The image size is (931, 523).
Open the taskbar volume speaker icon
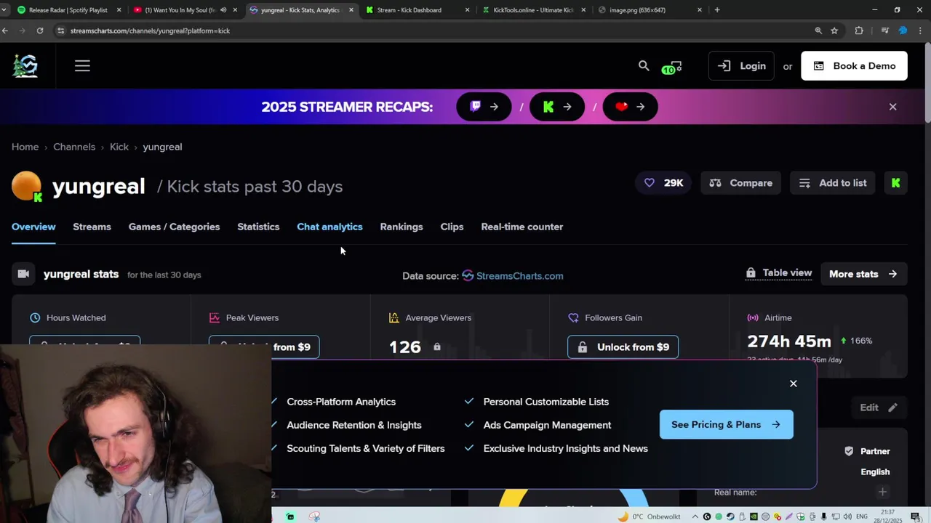[x=847, y=516]
